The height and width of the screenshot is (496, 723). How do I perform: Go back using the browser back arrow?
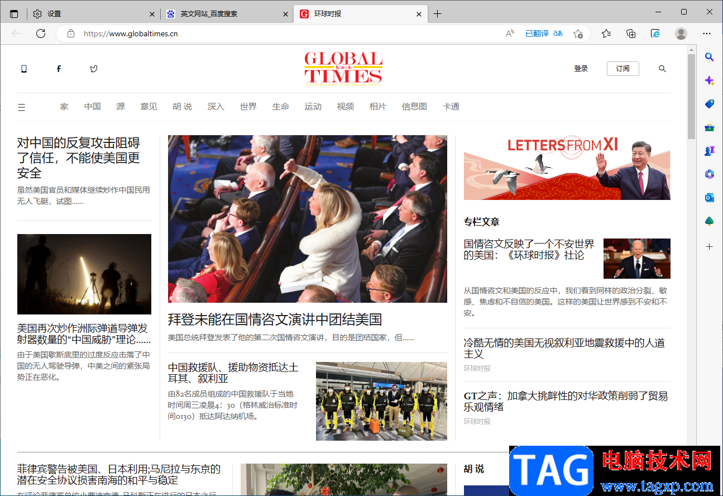click(x=16, y=34)
